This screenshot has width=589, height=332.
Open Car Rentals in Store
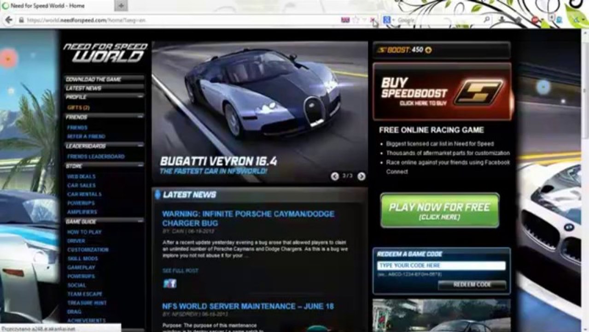pos(85,194)
